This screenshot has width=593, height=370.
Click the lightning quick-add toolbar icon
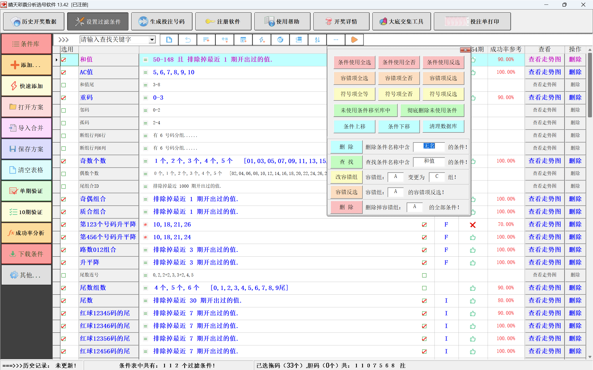tap(262, 40)
